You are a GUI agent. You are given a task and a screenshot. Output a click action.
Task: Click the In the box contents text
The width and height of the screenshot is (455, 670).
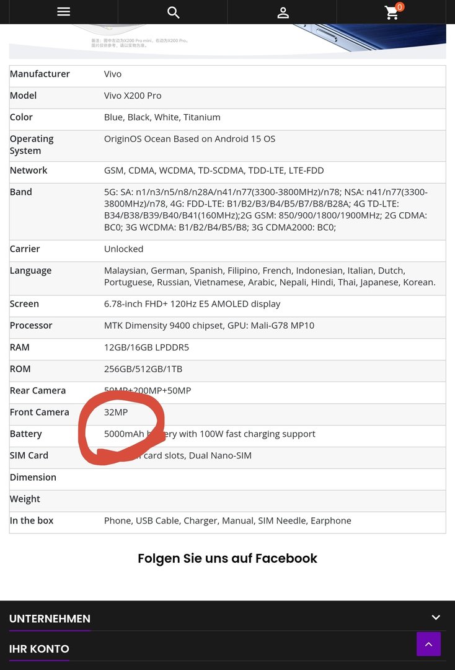pos(227,520)
